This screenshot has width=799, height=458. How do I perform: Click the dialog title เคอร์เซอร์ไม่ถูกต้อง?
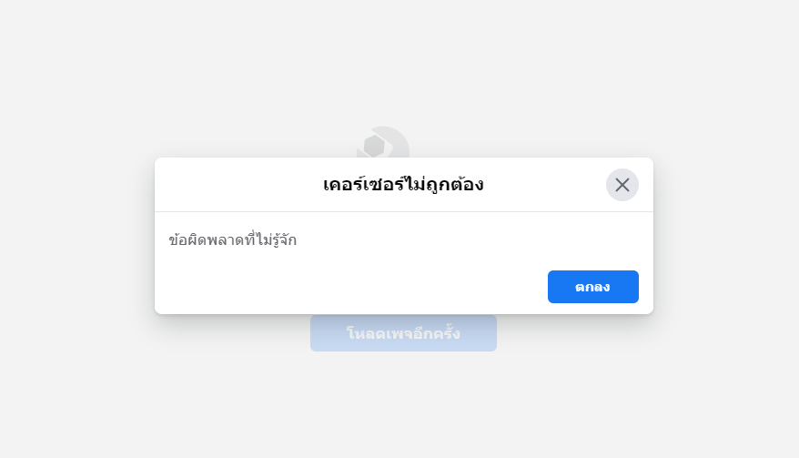[x=403, y=185]
